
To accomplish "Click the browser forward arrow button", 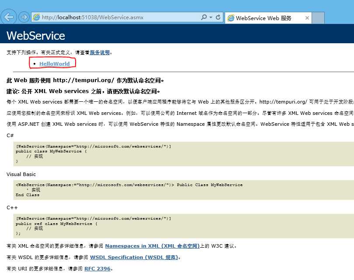I will 24,17.
